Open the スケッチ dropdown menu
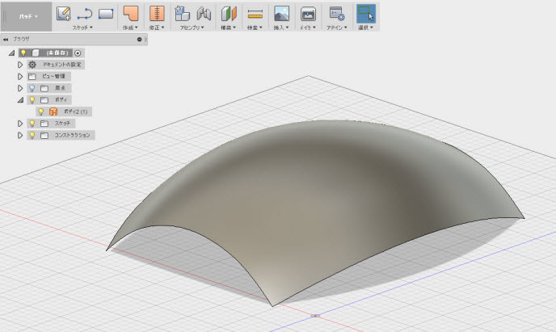The height and width of the screenshot is (332, 556). 82,27
